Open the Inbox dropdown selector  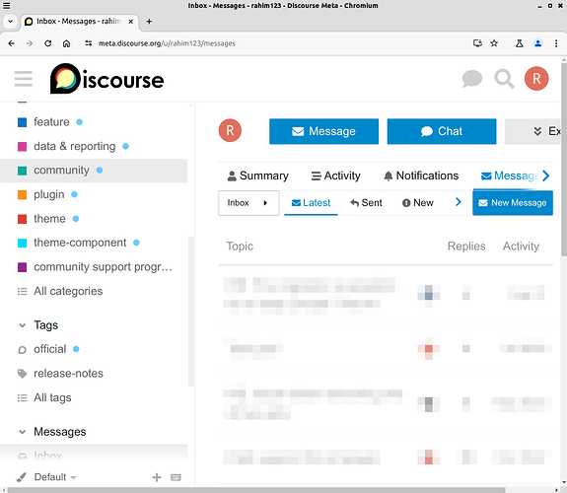pyautogui.click(x=248, y=203)
